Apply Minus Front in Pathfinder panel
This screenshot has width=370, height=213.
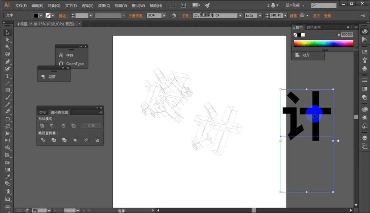[x=52, y=126]
